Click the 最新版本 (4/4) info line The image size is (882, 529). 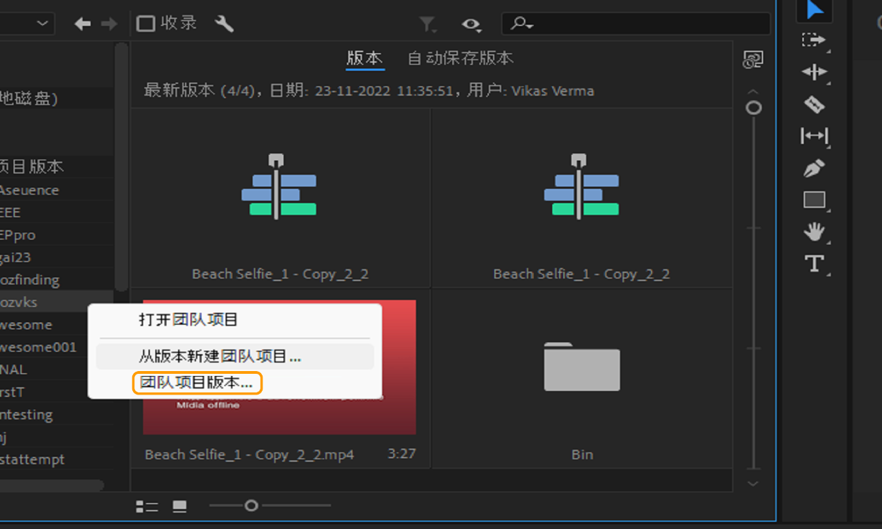[x=369, y=90]
